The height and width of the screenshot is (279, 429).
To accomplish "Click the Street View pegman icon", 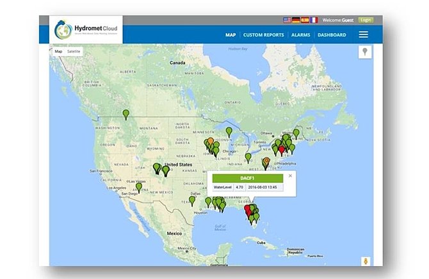I will [366, 261].
